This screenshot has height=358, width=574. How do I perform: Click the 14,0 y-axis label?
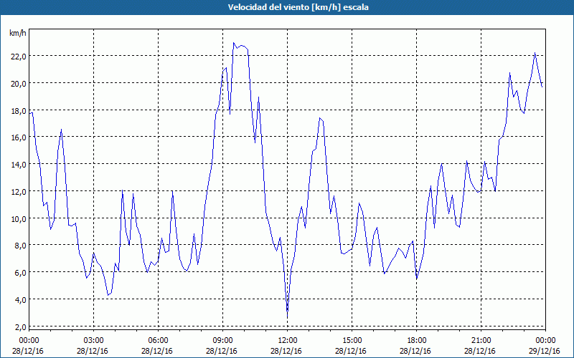tap(19, 165)
